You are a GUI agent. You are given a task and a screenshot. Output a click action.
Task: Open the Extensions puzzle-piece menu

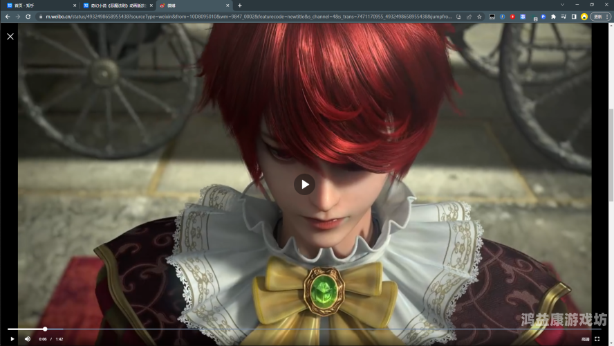click(x=553, y=17)
